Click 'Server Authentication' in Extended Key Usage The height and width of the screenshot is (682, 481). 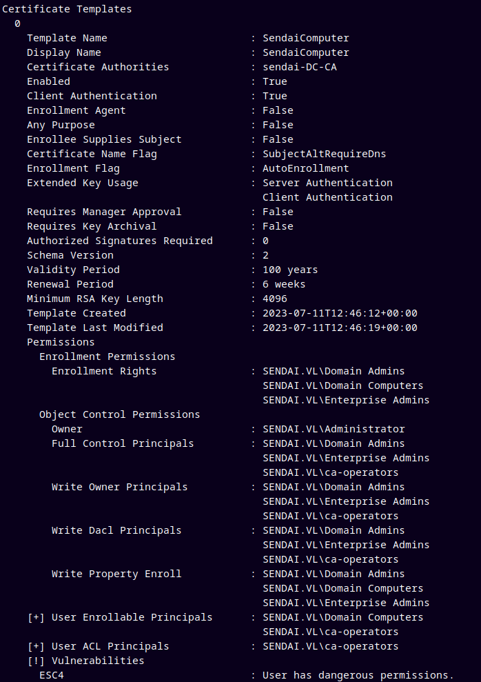tap(327, 183)
